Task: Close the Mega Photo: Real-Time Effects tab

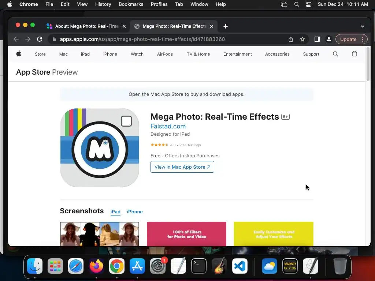Action: 211,26
